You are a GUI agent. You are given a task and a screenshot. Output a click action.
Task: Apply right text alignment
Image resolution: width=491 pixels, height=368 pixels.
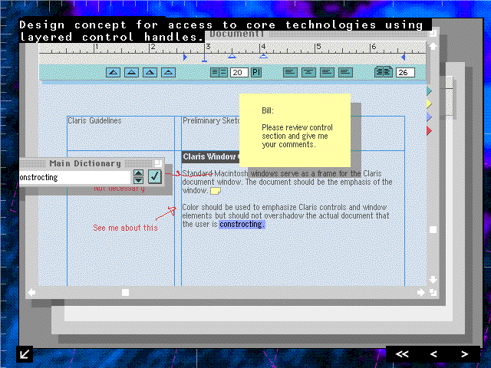[327, 73]
